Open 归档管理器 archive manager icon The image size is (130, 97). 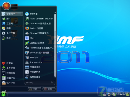(27, 77)
